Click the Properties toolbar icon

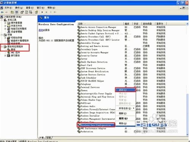tap(22, 12)
